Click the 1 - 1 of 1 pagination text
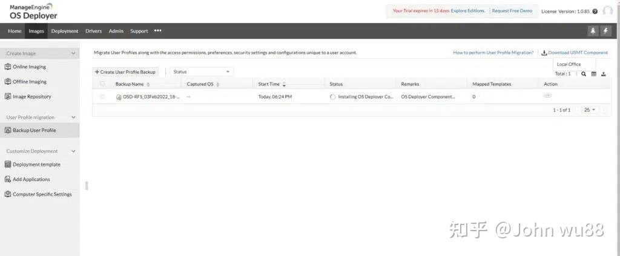This screenshot has height=256, width=620. pyautogui.click(x=561, y=110)
